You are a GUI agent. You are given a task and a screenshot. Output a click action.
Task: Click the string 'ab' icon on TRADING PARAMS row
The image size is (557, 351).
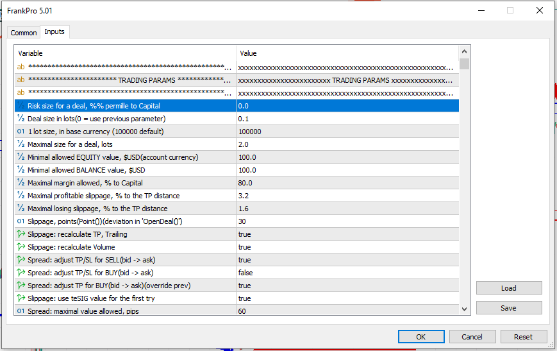click(21, 80)
